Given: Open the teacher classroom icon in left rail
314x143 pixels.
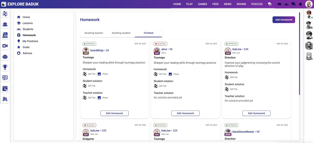Looking at the screenshot, I should point(5,35).
